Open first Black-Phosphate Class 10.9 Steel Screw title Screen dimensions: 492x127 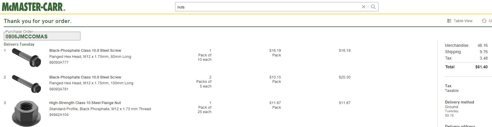[x=85, y=51]
